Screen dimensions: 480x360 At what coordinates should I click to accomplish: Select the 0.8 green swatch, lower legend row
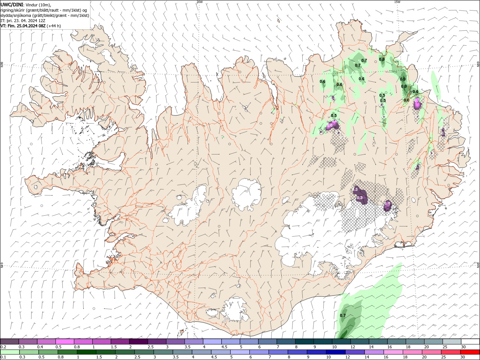tap(67, 352)
